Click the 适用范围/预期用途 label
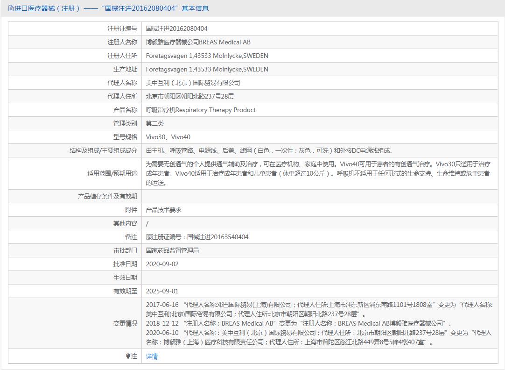Image resolution: width=505 pixels, height=370 pixels. pyautogui.click(x=112, y=173)
